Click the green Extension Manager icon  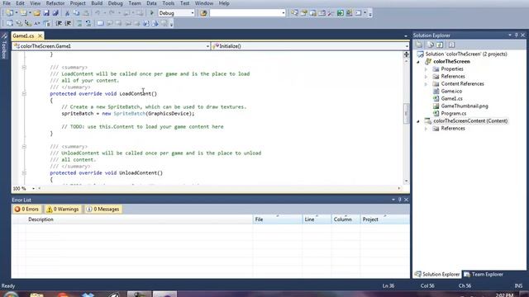[x=340, y=13]
